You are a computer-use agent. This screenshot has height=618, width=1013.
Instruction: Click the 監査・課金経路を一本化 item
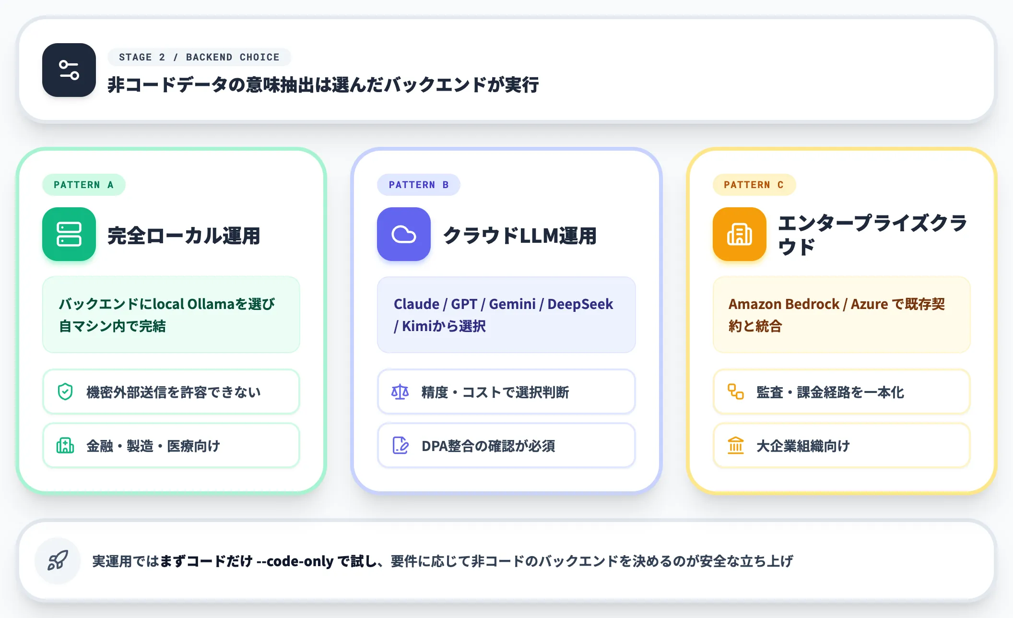click(x=842, y=392)
